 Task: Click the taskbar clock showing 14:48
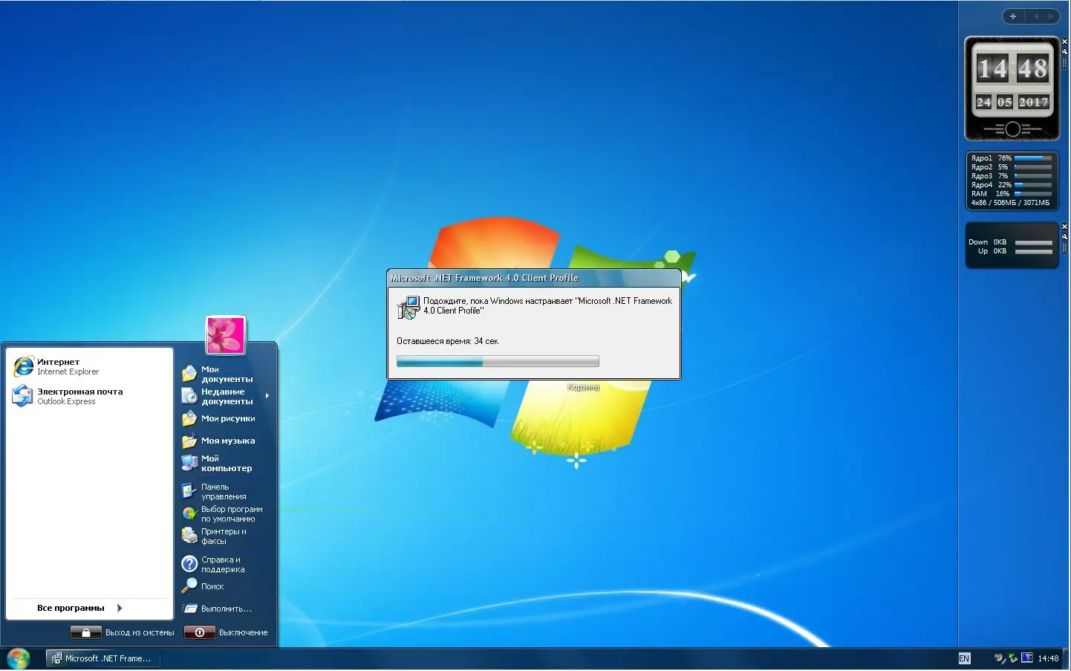point(1048,658)
